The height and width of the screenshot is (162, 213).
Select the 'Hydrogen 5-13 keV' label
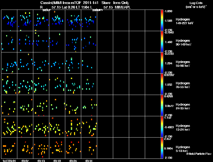[x=183, y=149]
